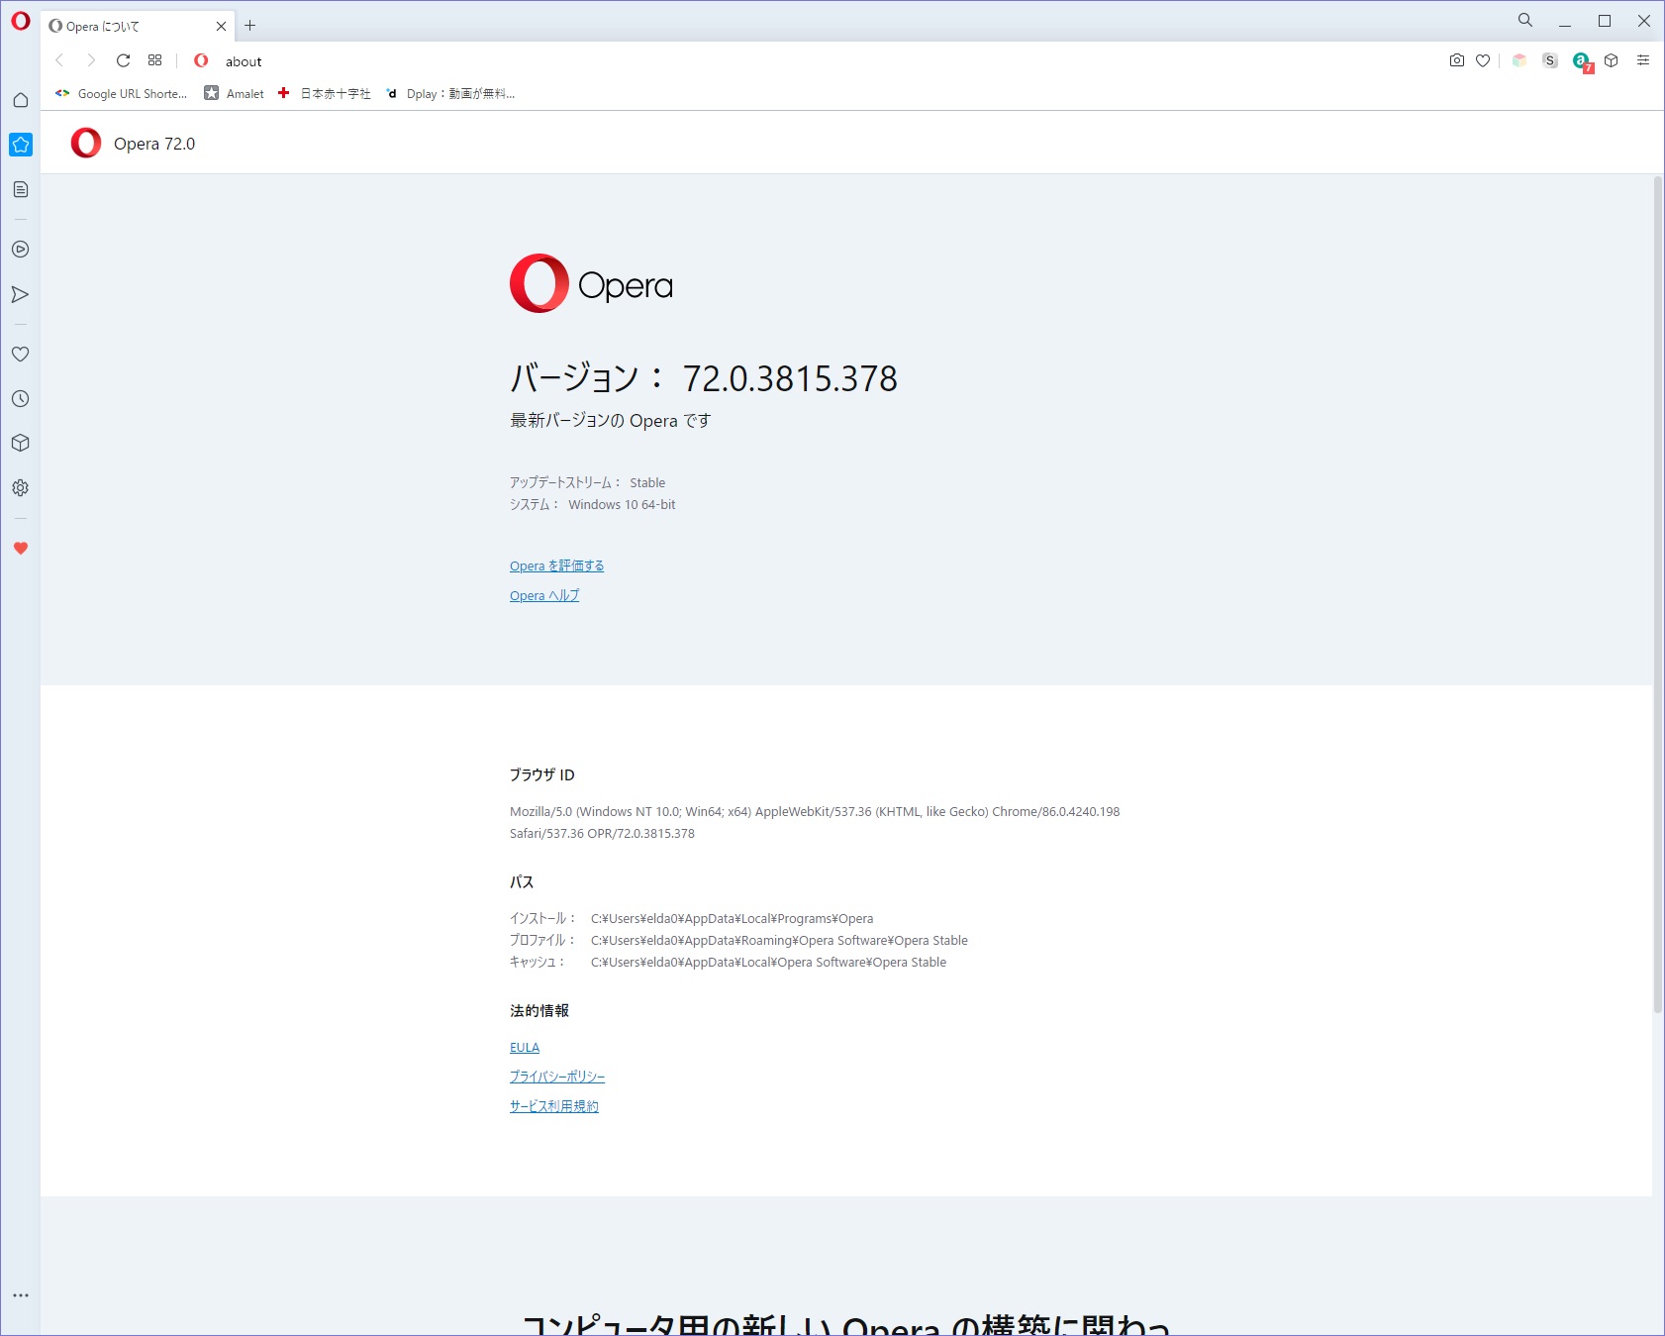This screenshot has height=1336, width=1665.
Task: Open the Amalet bookmark
Action: coord(235,94)
